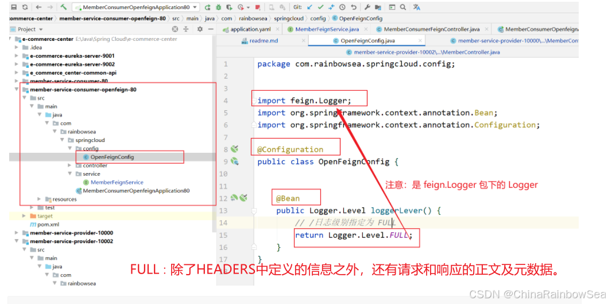Hide the Project panel with the minus icon

pos(211,29)
